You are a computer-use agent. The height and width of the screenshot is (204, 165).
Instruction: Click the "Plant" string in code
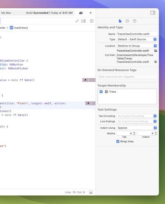(x=22, y=103)
